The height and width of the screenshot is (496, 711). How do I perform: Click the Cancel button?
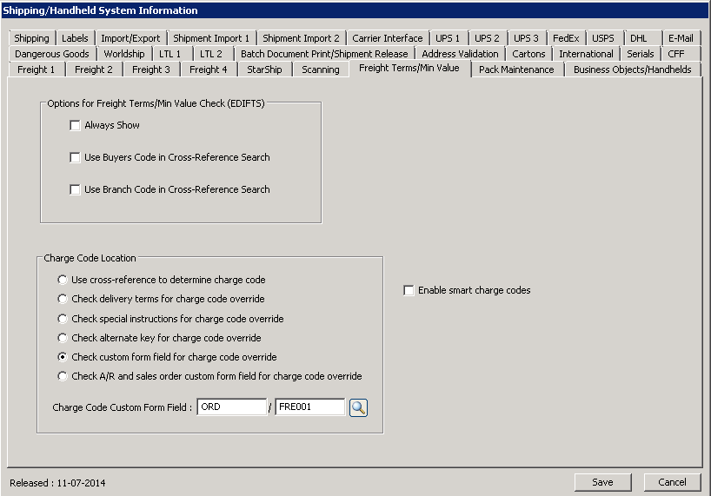click(672, 482)
